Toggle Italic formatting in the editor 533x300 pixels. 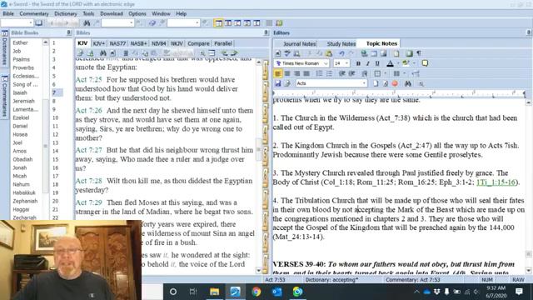tap(367, 63)
